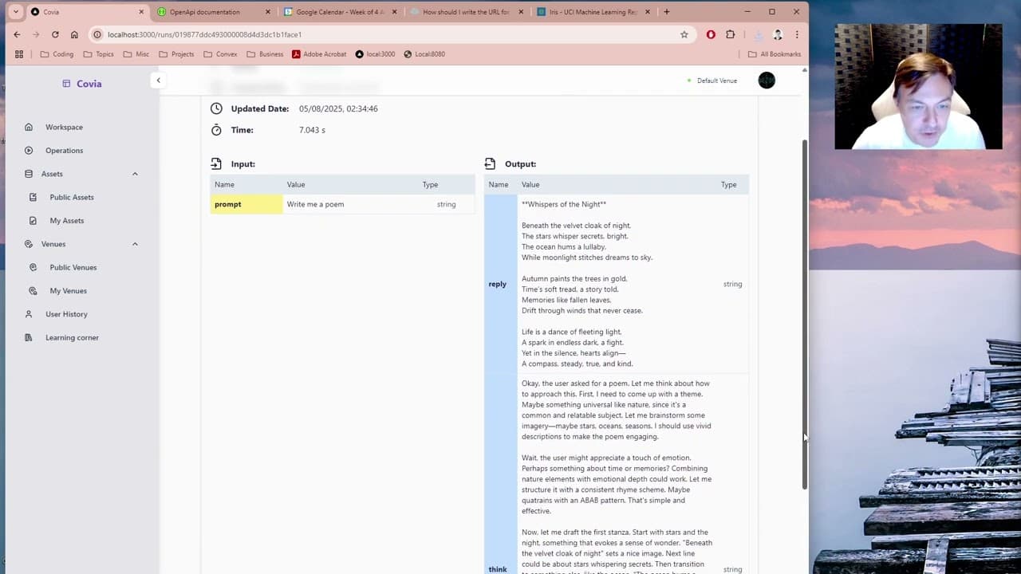Image resolution: width=1021 pixels, height=574 pixels.
Task: Click the Updated Date clock icon
Action: (216, 108)
